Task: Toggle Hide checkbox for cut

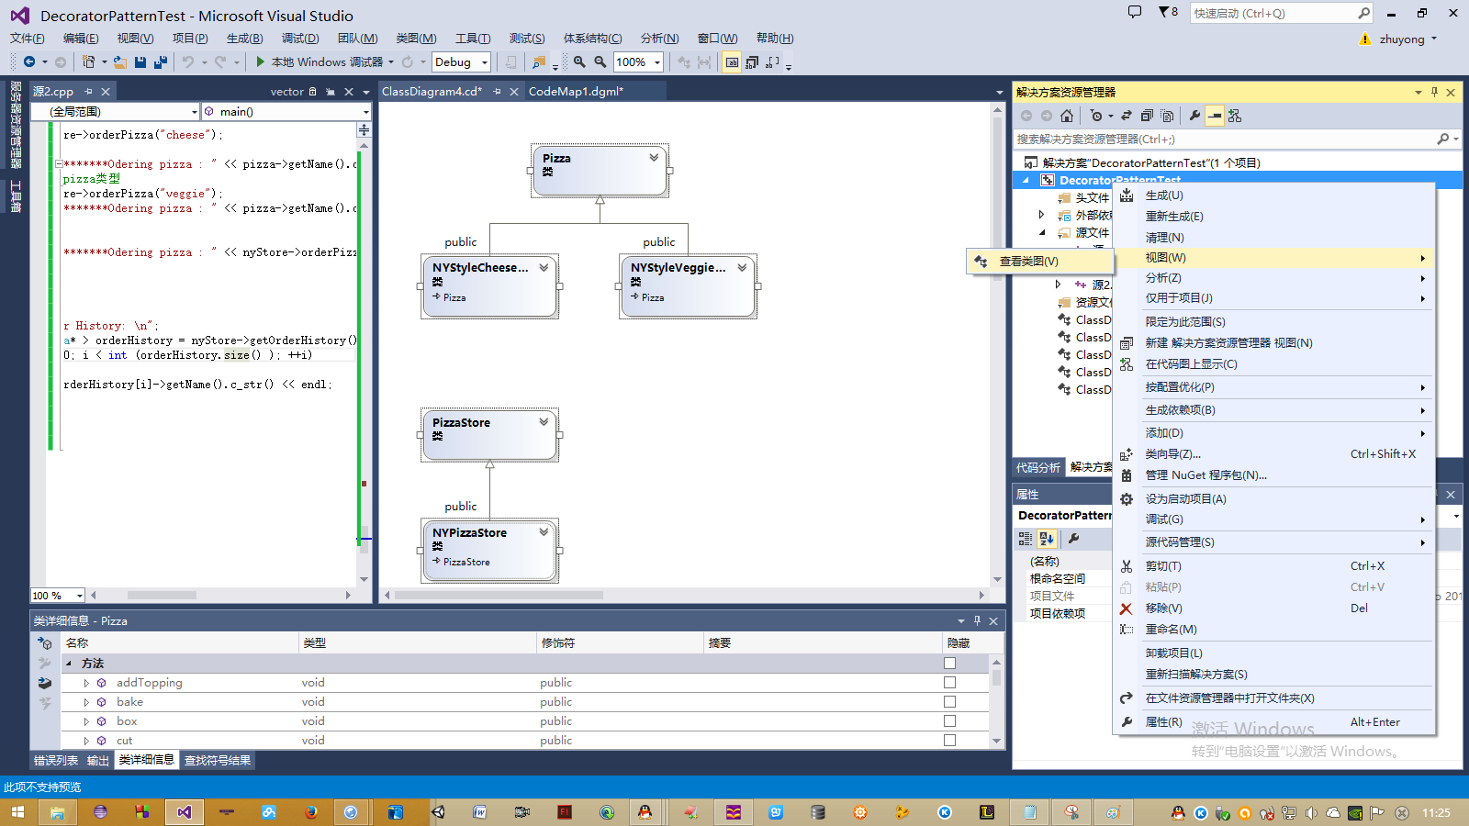Action: [x=949, y=741]
